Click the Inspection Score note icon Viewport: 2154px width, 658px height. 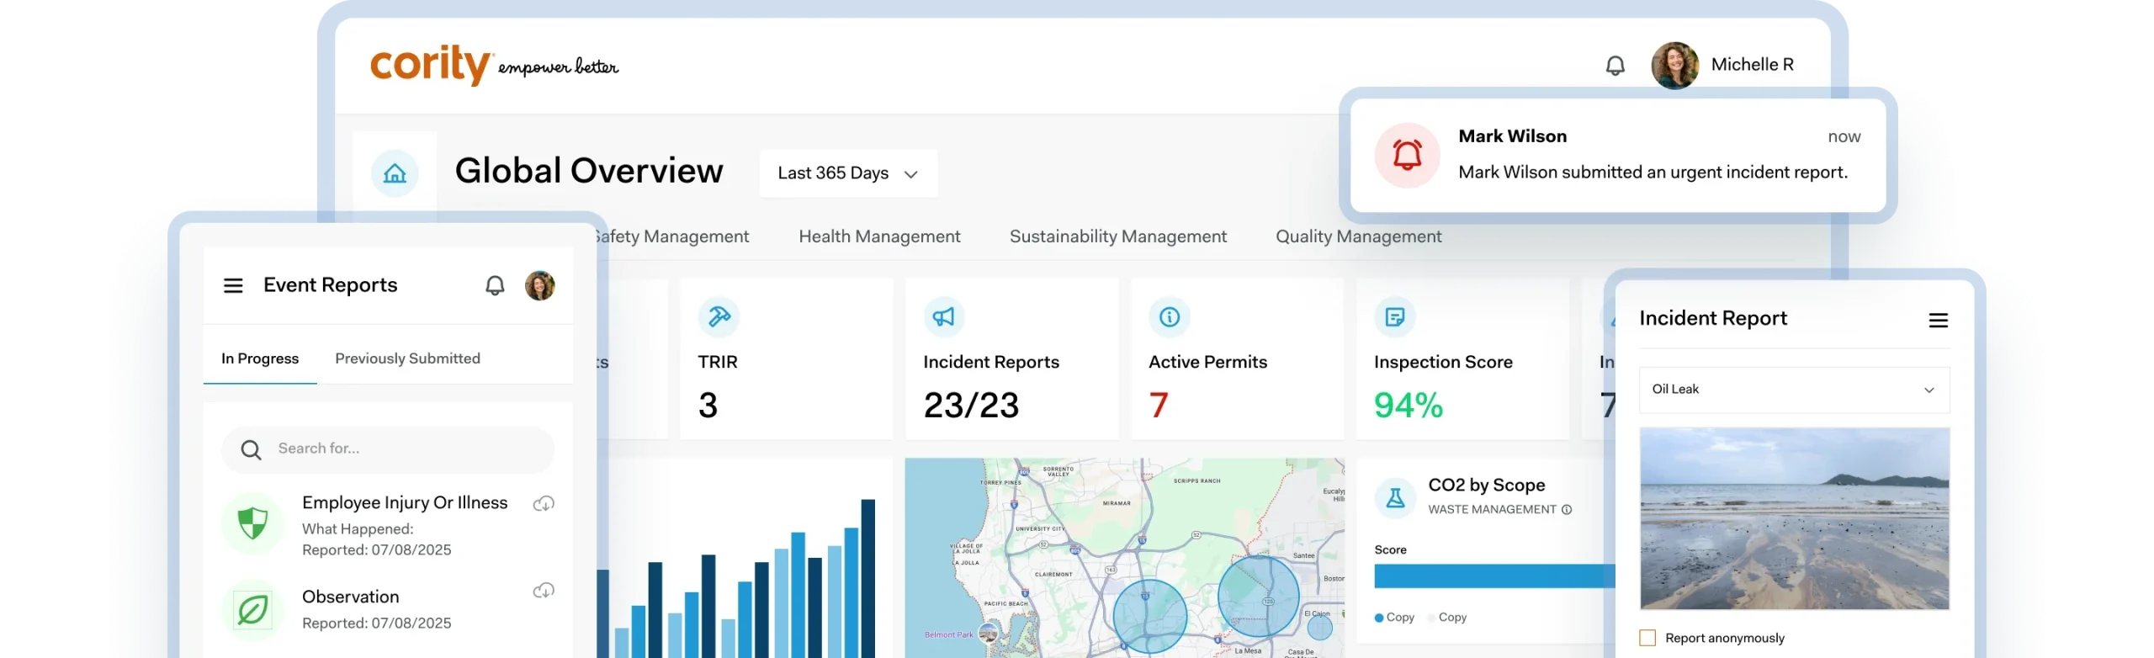1394,317
